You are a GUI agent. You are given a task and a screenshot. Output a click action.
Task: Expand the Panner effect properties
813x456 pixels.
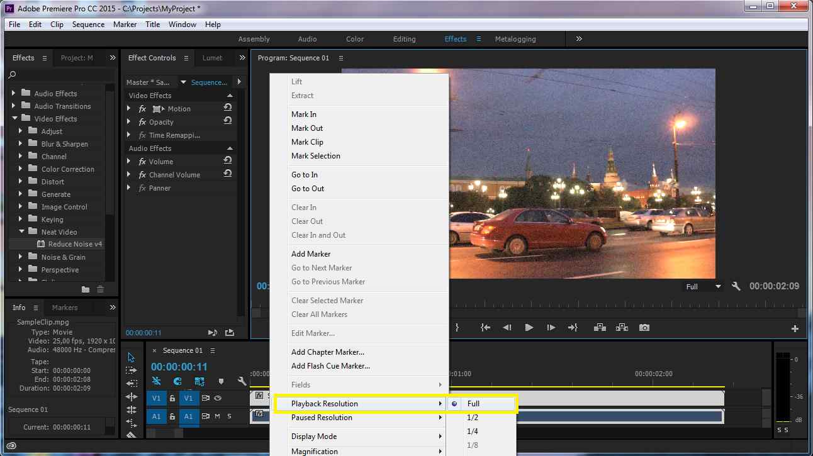tap(129, 187)
